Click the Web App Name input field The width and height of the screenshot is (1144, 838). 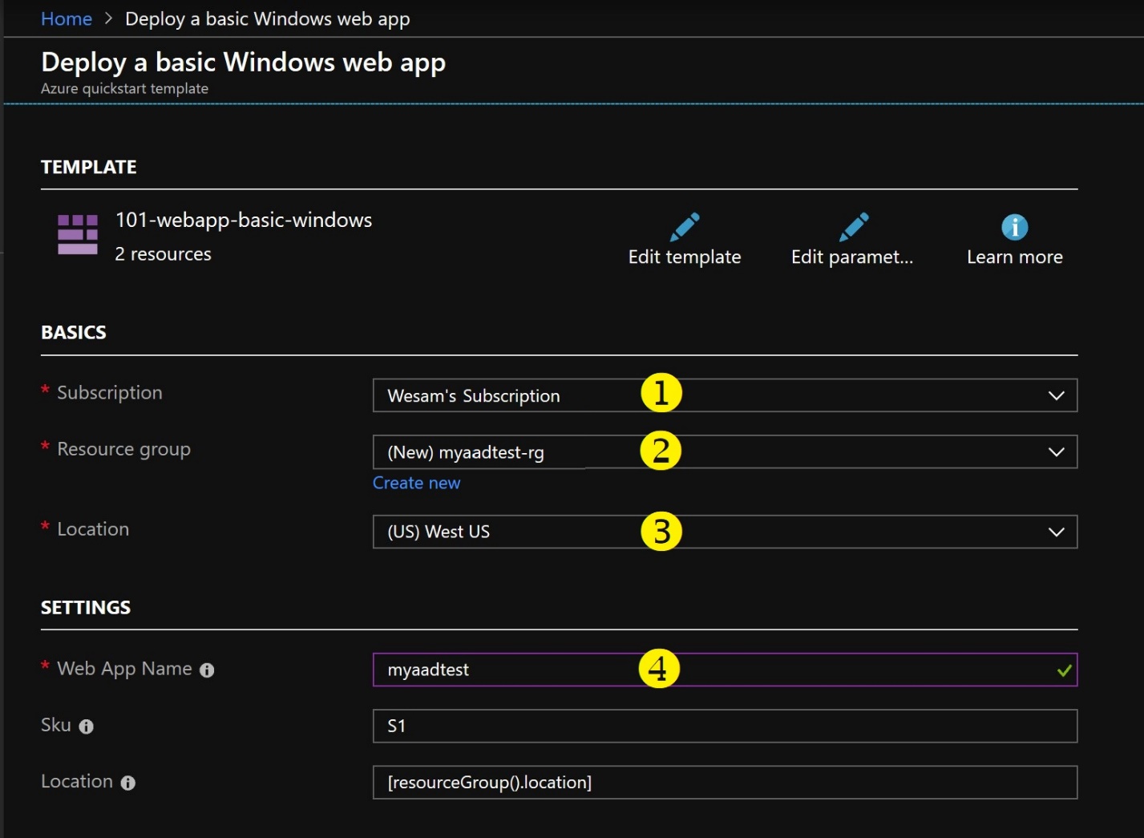click(725, 670)
